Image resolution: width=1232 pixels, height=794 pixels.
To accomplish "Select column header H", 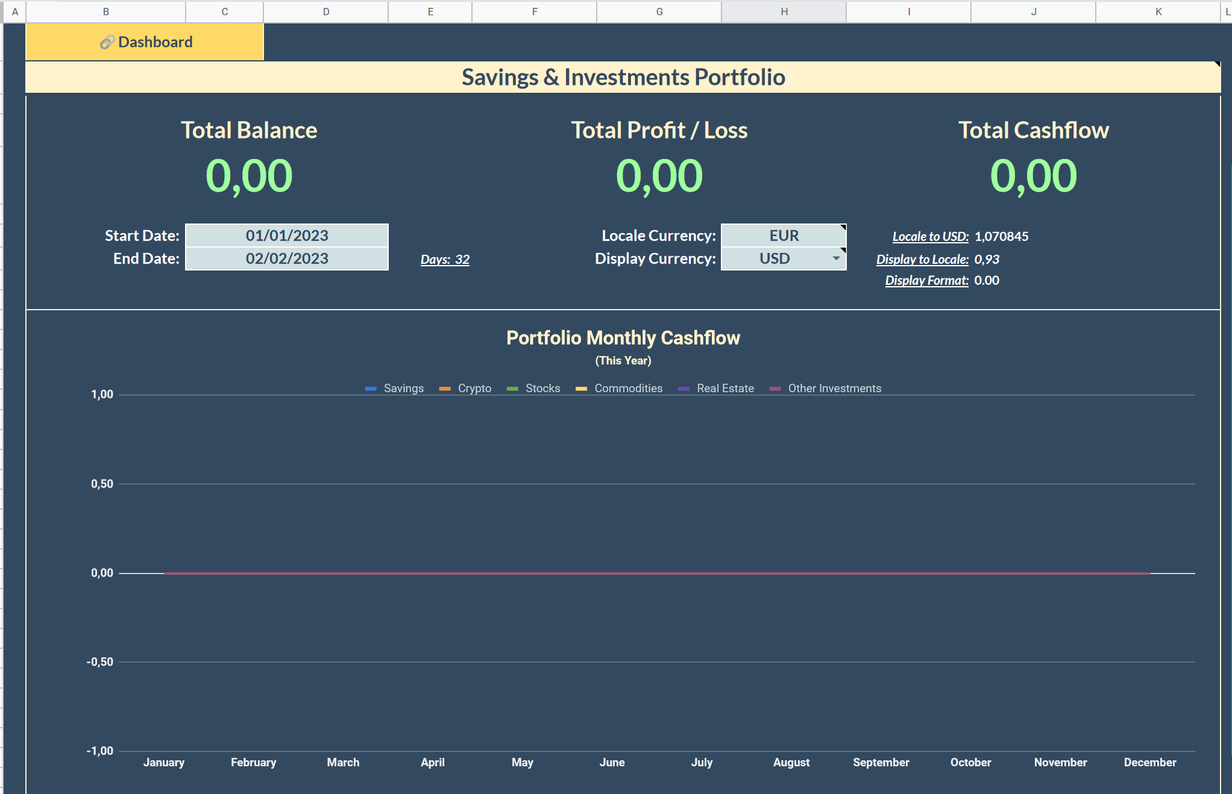I will (784, 11).
